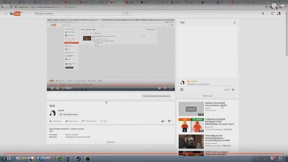Open the chat three-dot options menu
288x162 pixels.
click(234, 22)
